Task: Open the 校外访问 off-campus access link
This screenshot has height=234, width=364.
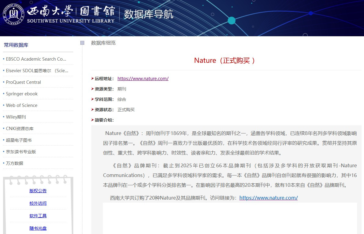Action: 38,204
